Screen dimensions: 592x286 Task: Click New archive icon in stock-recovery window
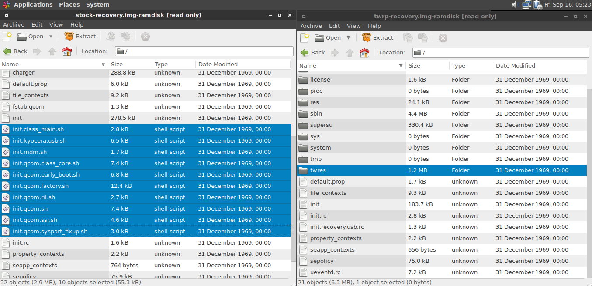tap(7, 37)
